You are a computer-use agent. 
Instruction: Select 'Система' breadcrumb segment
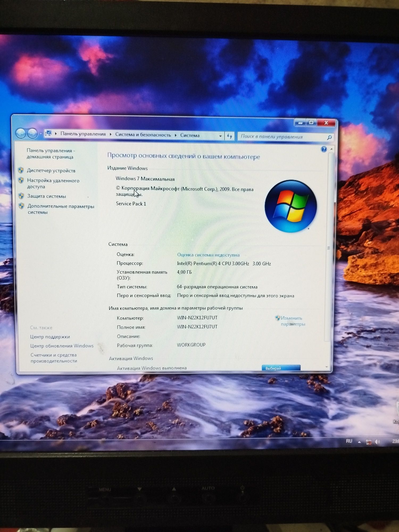coord(190,135)
